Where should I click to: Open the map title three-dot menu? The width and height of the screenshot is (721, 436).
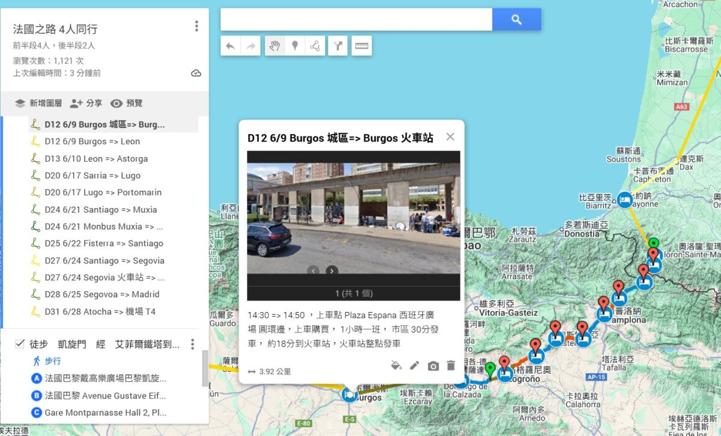(x=196, y=25)
